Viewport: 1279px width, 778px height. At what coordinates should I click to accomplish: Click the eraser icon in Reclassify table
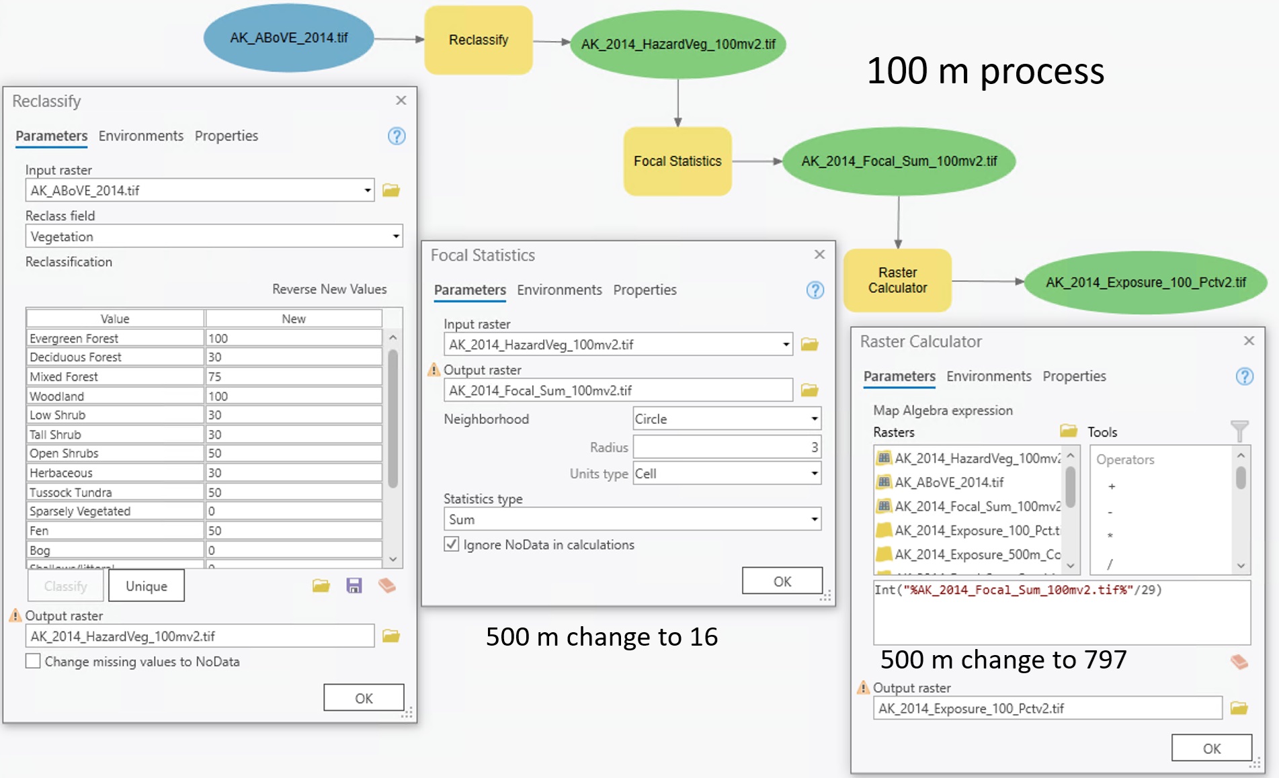(387, 586)
